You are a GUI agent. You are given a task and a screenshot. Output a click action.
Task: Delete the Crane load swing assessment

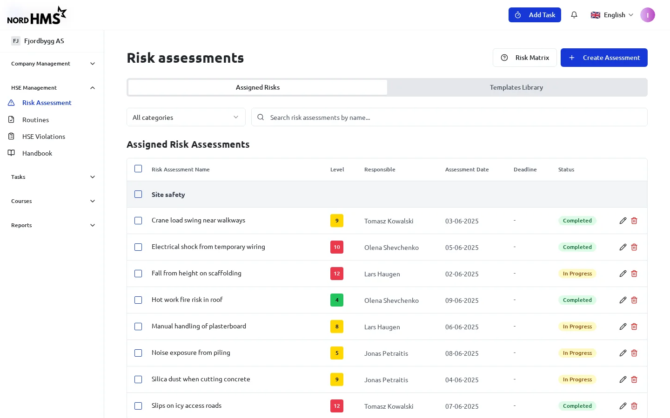coord(634,221)
